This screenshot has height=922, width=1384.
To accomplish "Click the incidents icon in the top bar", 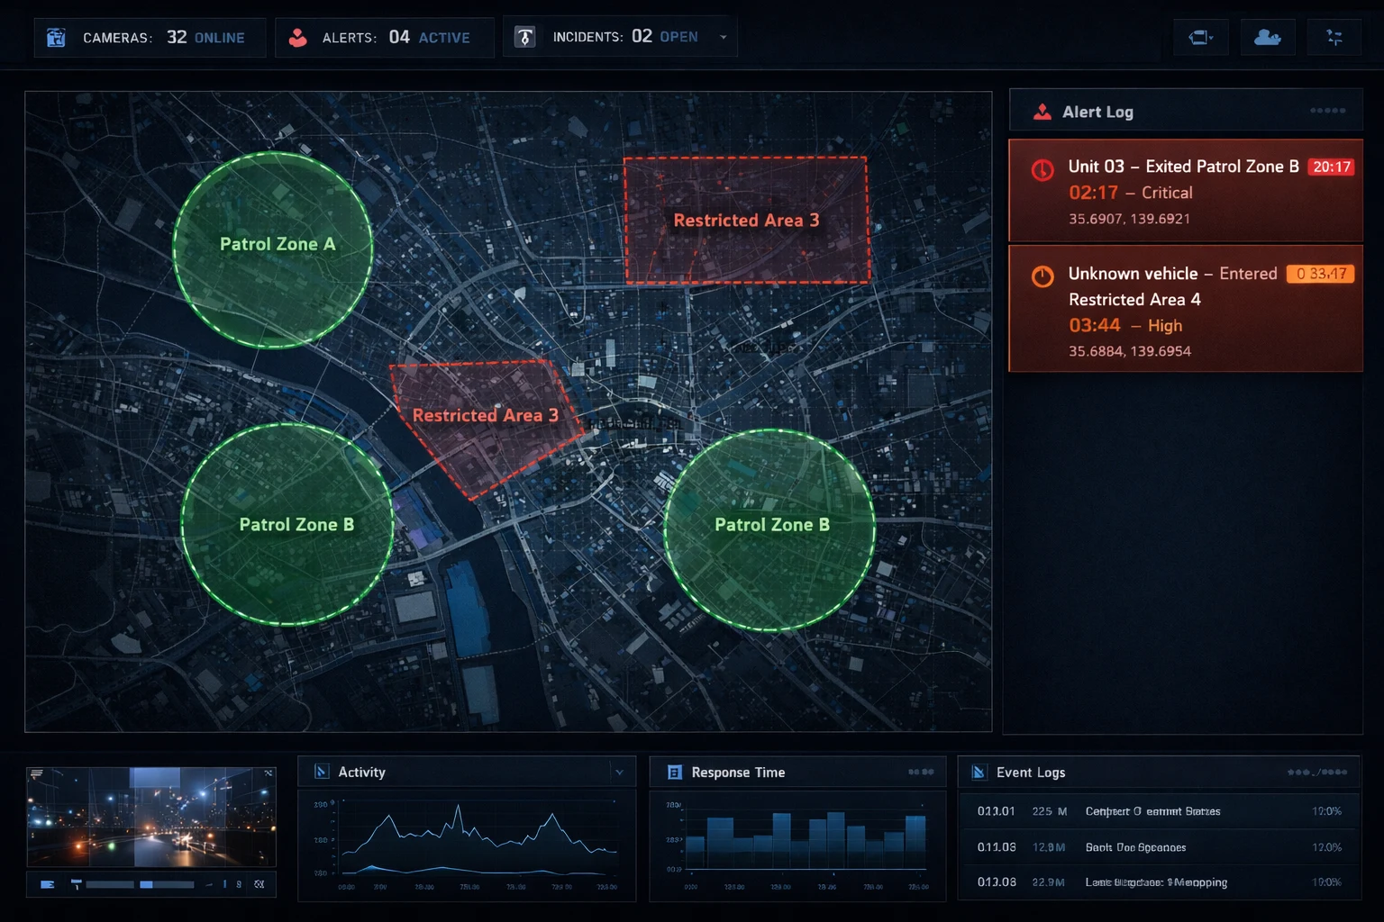I will coord(524,38).
